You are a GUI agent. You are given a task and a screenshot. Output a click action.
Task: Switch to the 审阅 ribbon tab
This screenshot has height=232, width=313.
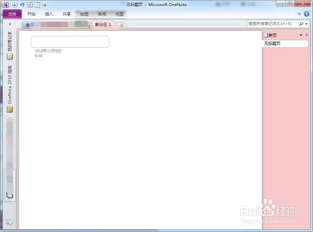click(x=102, y=14)
